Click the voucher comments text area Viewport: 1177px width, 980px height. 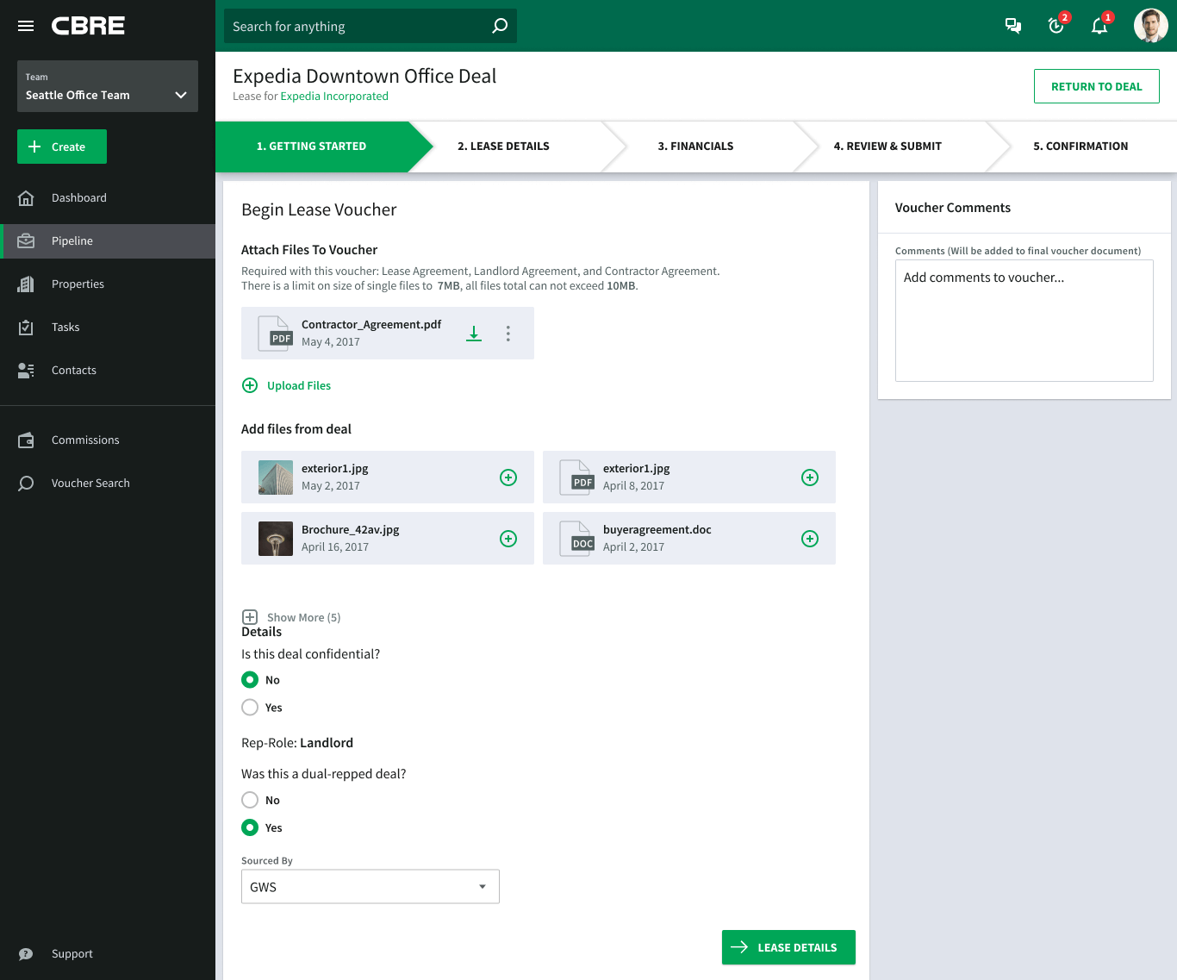tap(1024, 321)
